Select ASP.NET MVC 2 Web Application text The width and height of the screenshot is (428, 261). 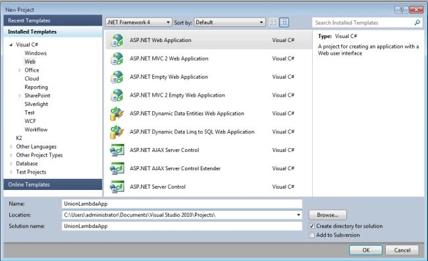[x=169, y=59]
